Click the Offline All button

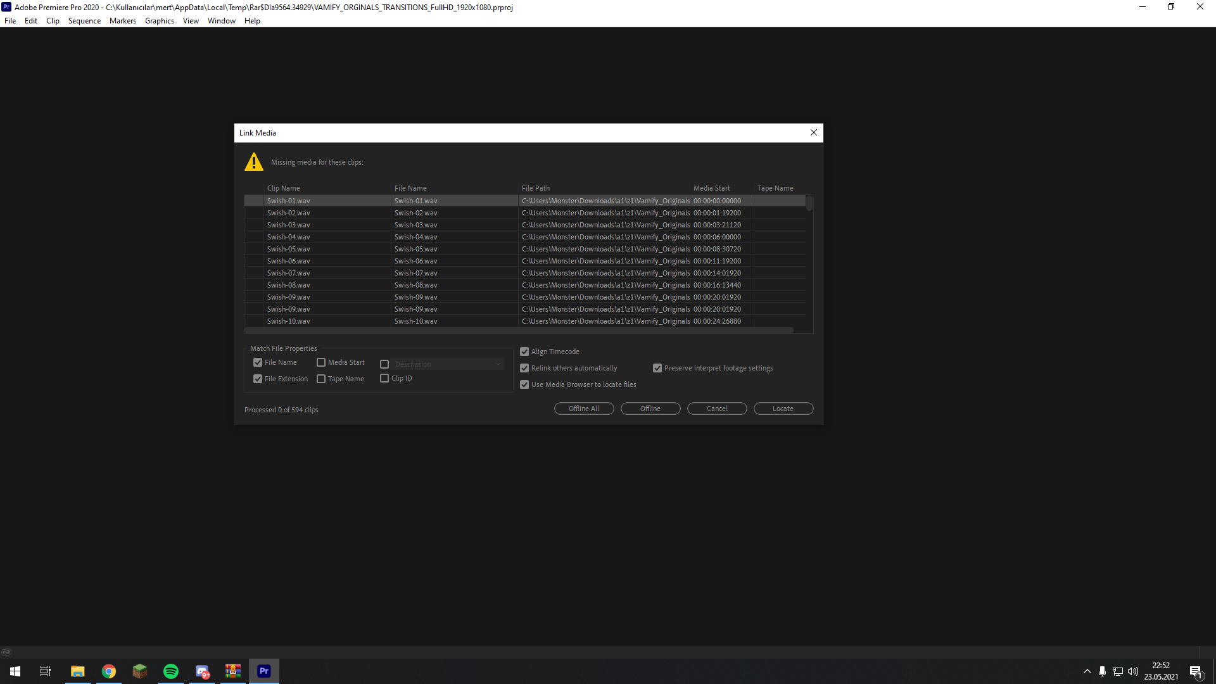[x=584, y=408]
